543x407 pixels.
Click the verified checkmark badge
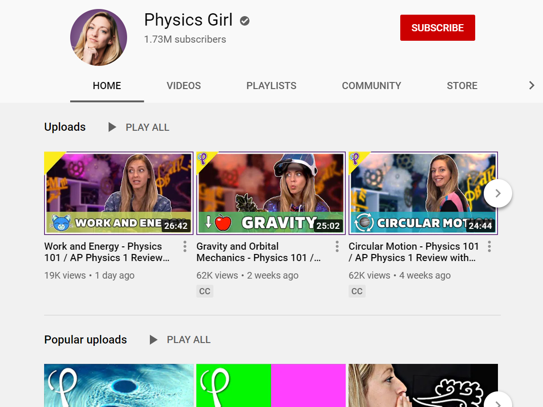[x=245, y=21]
